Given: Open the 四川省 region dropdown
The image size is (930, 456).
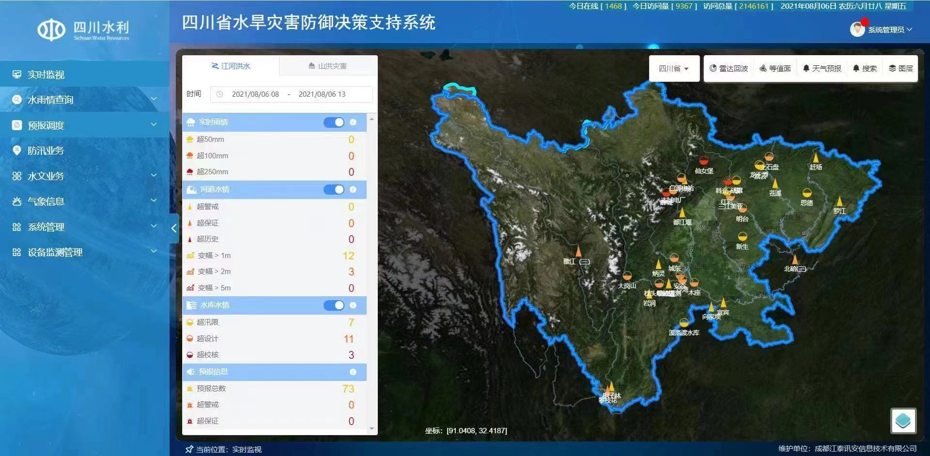Looking at the screenshot, I should click(674, 68).
